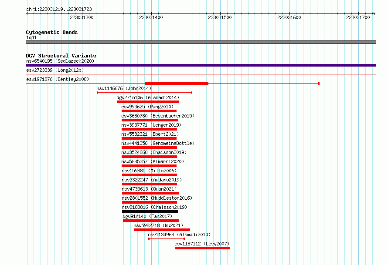Viewport: 388px width, 265px height.
Task: Select the dgv271n106 red bar
Action: click(x=148, y=102)
